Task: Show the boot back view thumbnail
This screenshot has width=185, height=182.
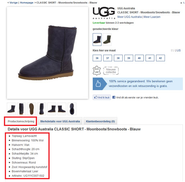Action: pyautogui.click(x=21, y=109)
